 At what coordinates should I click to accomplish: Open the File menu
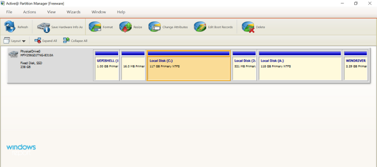pyautogui.click(x=9, y=12)
